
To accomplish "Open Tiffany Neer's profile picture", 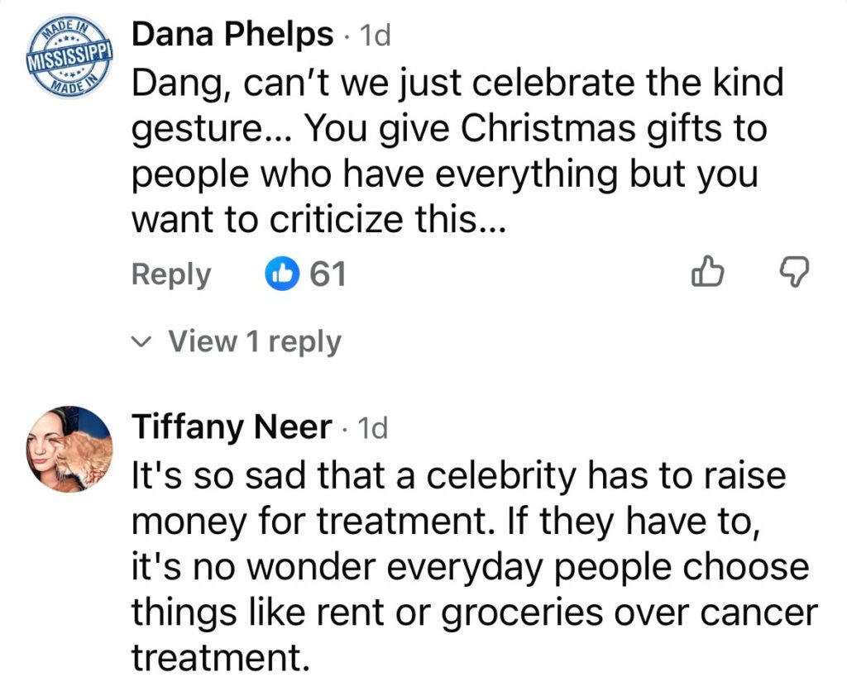I will (71, 449).
